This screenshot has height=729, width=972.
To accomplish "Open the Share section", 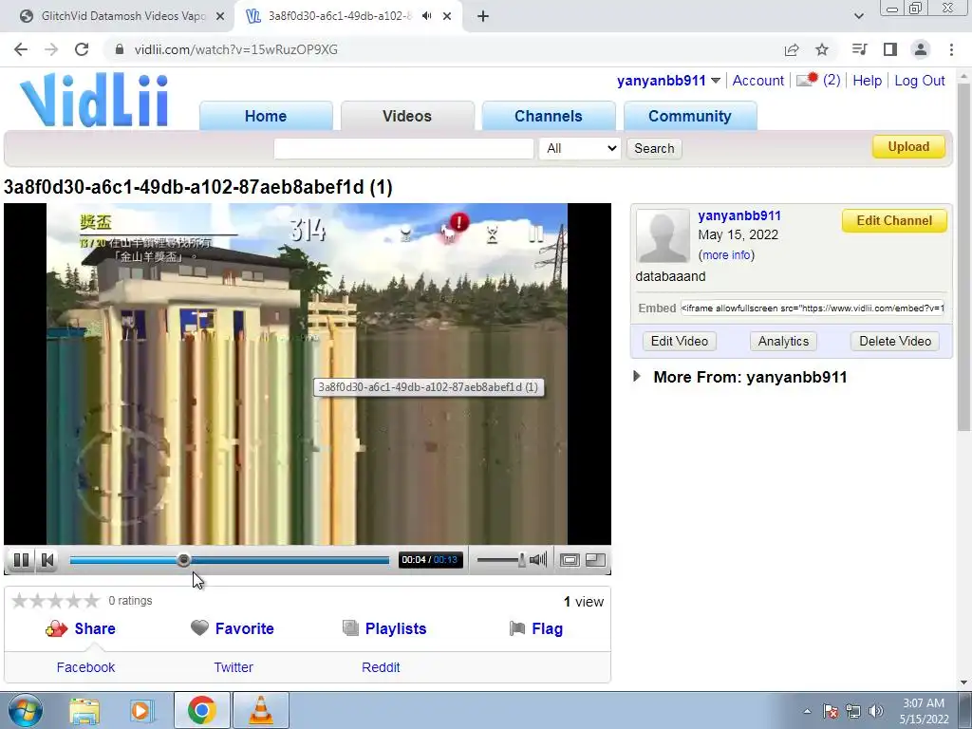I will tap(81, 628).
